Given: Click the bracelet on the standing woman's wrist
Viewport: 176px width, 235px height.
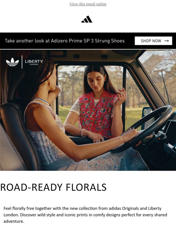Looking at the screenshot, I should pyautogui.click(x=83, y=133).
